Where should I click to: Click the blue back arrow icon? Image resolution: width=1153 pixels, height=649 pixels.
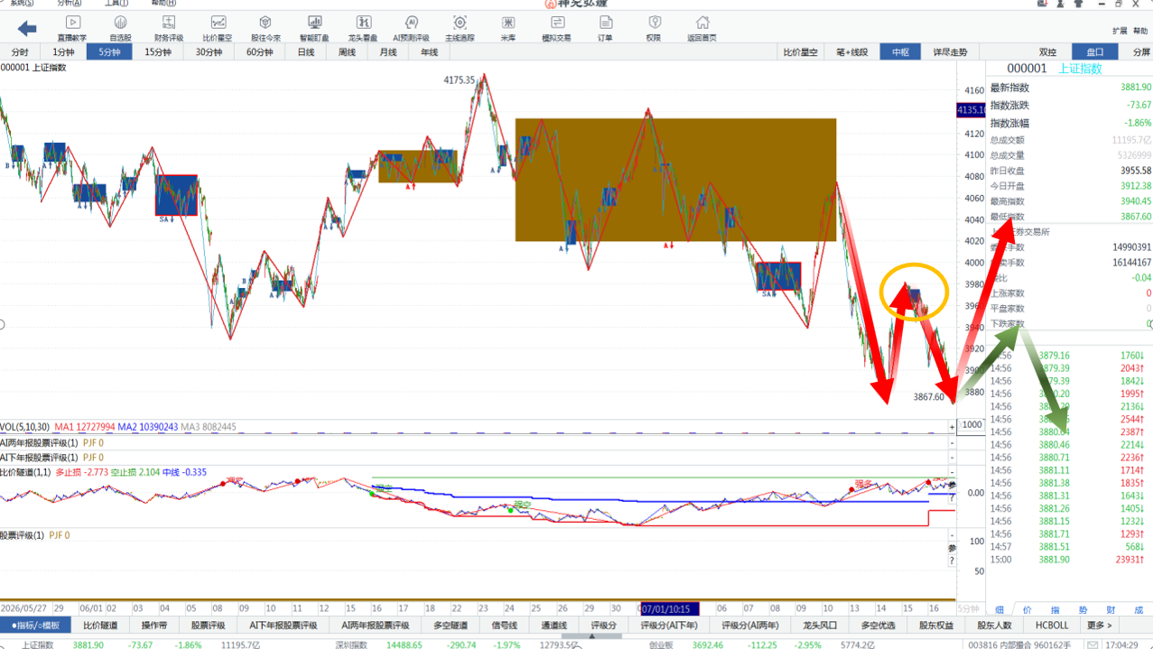(27, 29)
